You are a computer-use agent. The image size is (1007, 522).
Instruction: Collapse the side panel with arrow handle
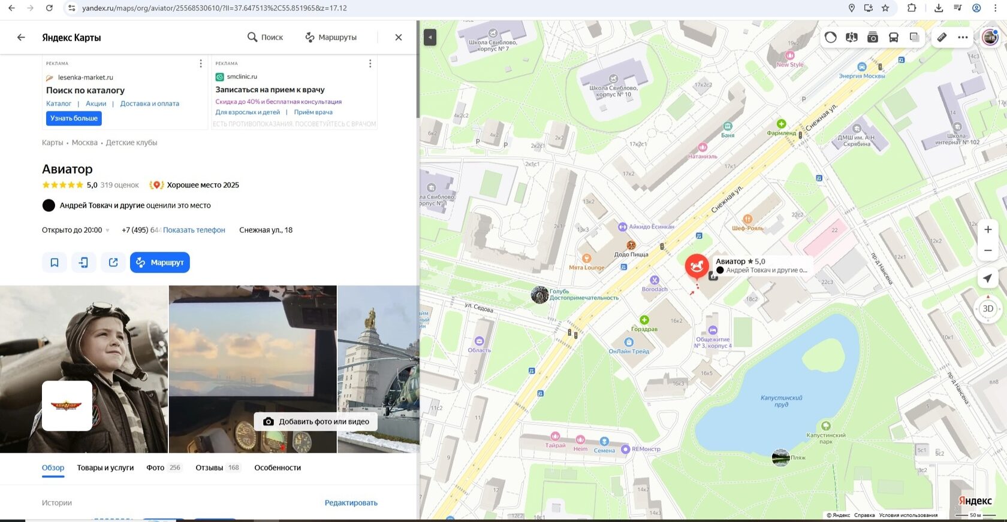430,37
